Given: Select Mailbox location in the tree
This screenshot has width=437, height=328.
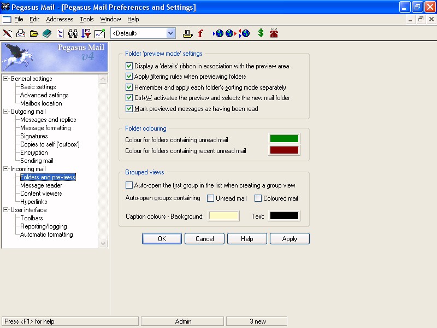Looking at the screenshot, I should (42, 103).
